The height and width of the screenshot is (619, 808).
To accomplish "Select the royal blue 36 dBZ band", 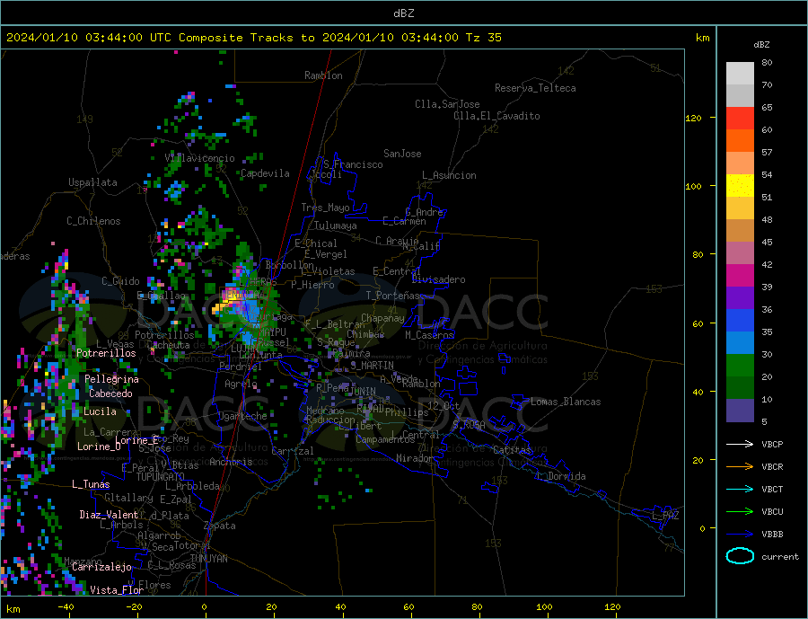I will (740, 321).
